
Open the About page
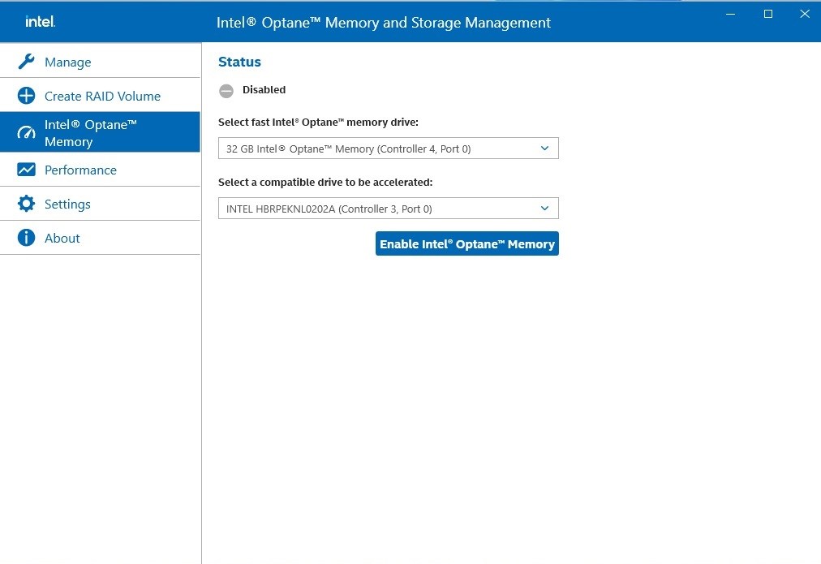point(62,237)
